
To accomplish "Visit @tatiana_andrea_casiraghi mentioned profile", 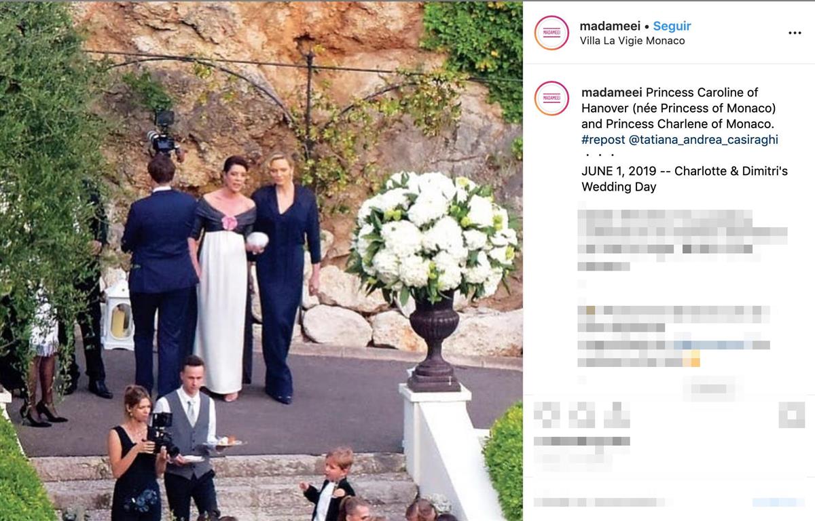I will [x=704, y=140].
